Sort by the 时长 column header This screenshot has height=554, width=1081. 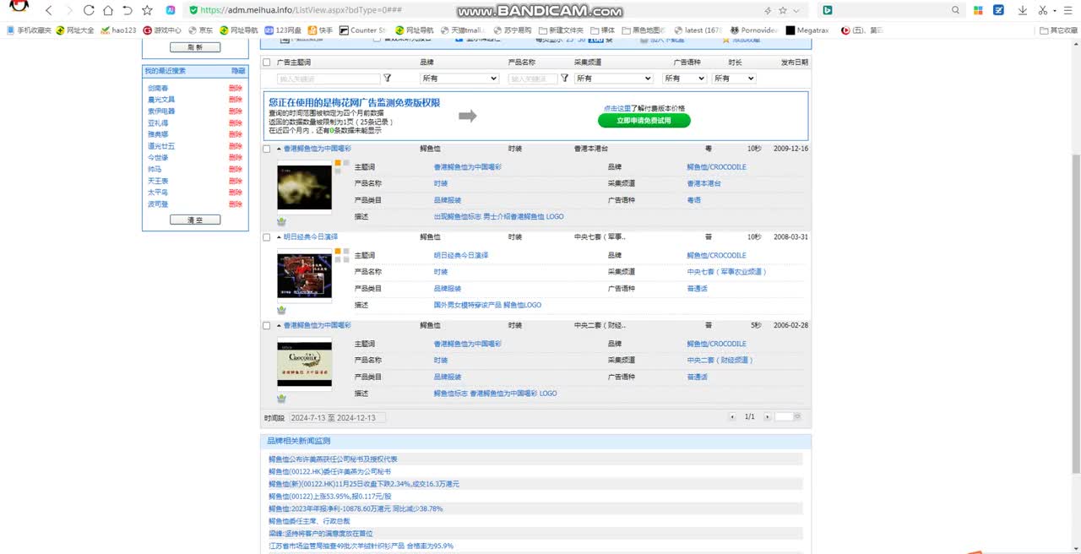(x=736, y=62)
